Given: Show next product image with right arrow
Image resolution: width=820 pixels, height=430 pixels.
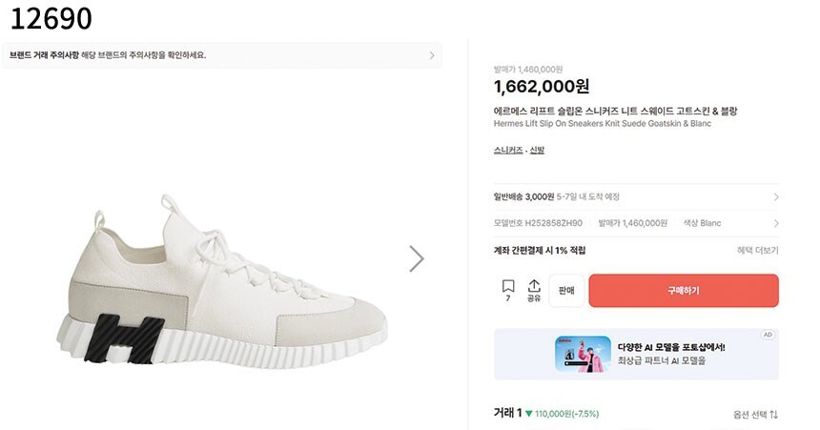Looking at the screenshot, I should pyautogui.click(x=417, y=258).
